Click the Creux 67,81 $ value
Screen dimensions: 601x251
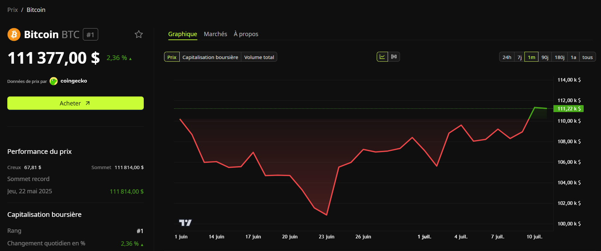(33, 167)
